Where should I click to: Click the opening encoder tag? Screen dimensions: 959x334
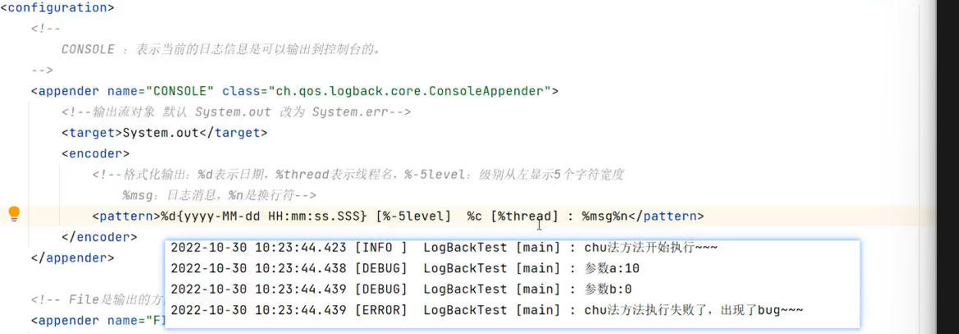[x=95, y=153]
